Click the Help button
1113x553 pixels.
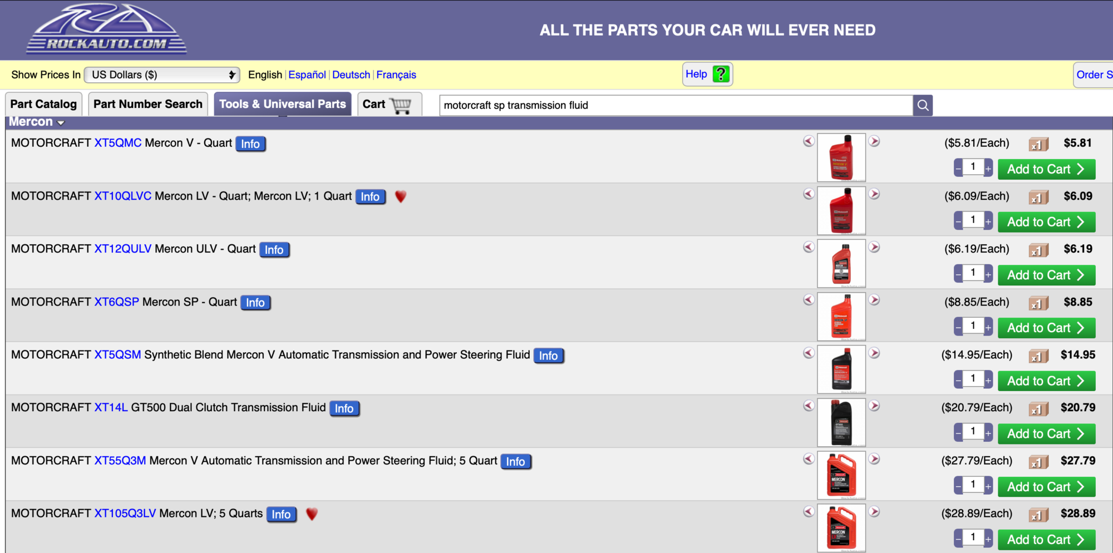[707, 74]
